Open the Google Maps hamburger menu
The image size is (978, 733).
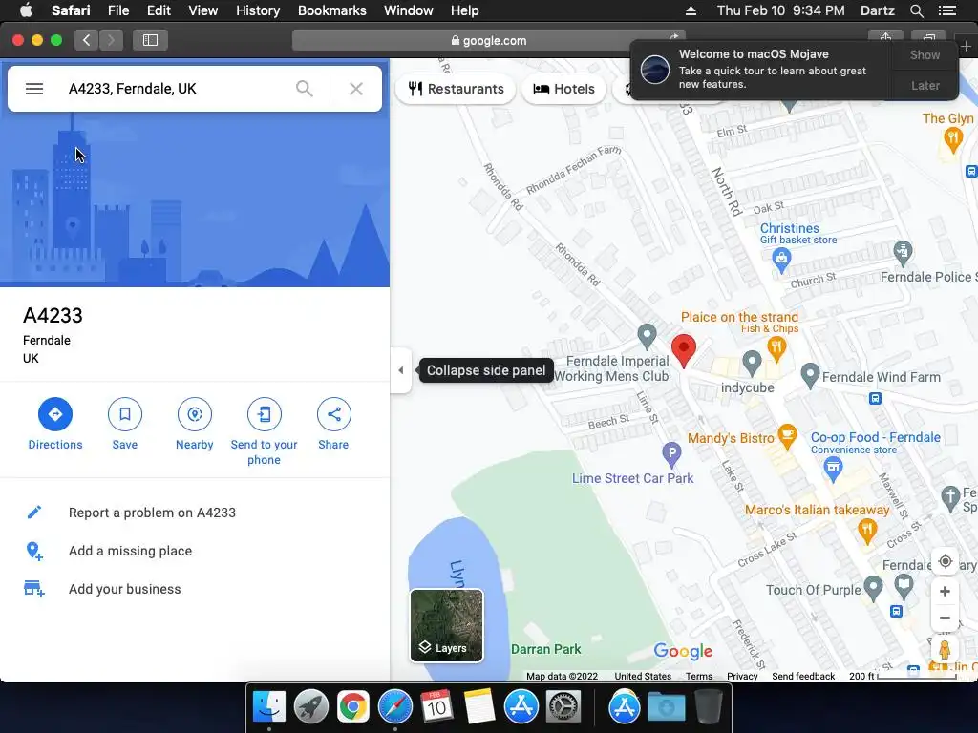click(34, 89)
